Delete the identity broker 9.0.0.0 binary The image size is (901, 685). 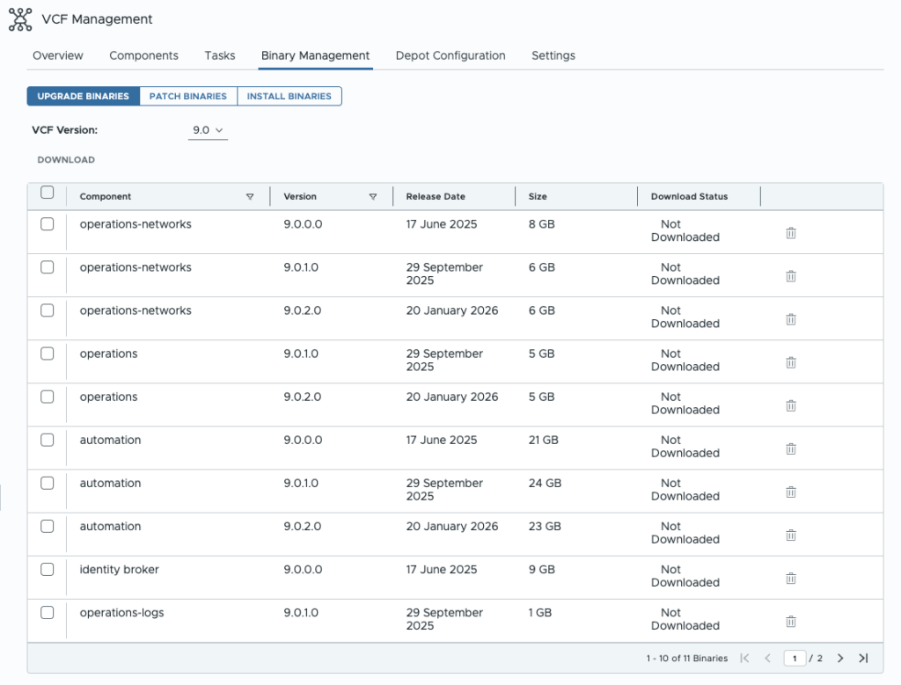pos(790,578)
